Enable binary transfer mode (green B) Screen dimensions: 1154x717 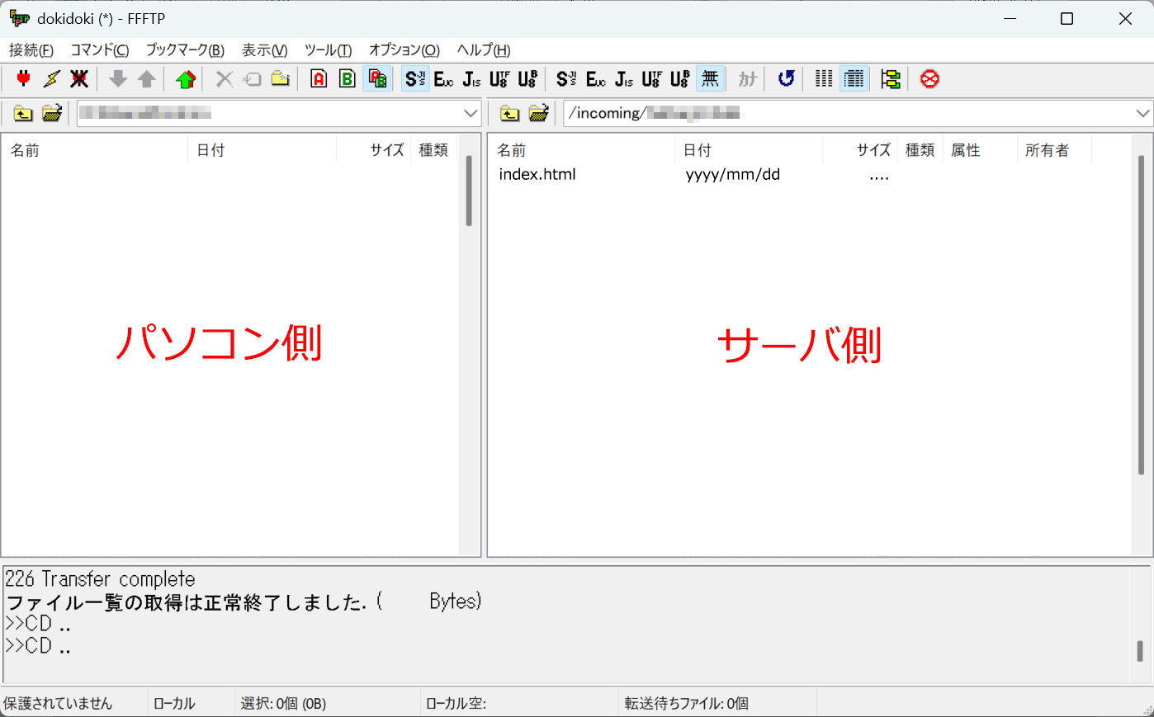pyautogui.click(x=348, y=79)
